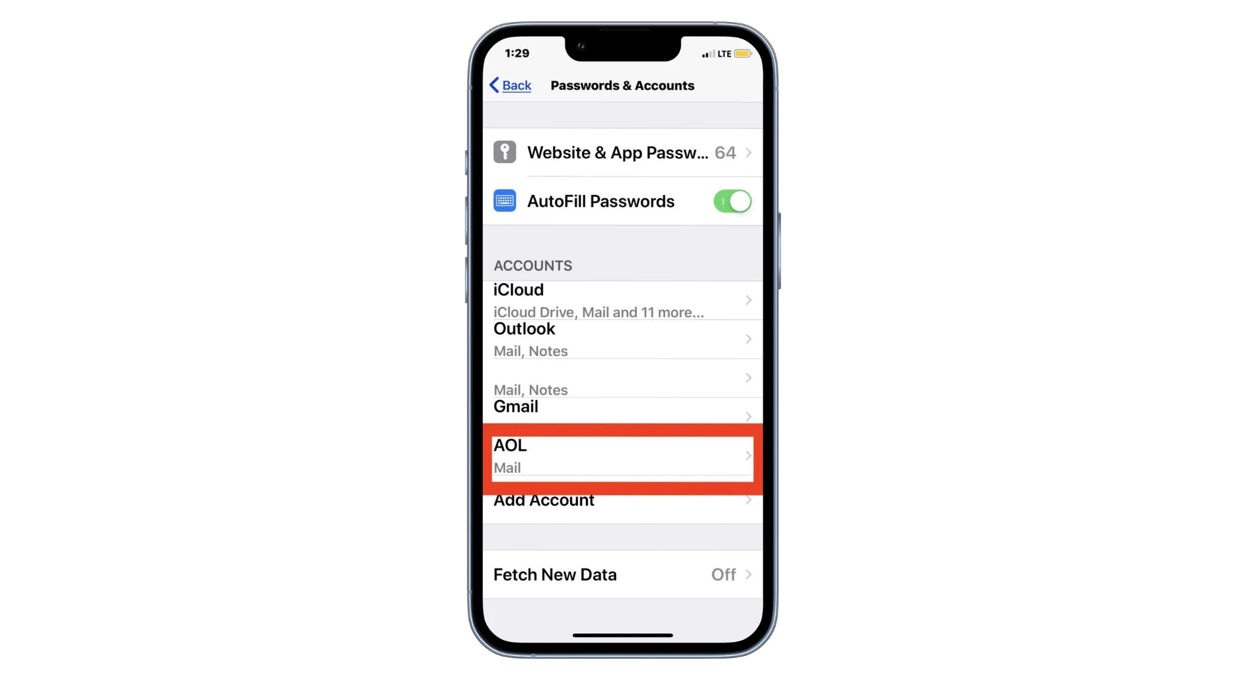Toggle Fetch New Data setting

621,575
